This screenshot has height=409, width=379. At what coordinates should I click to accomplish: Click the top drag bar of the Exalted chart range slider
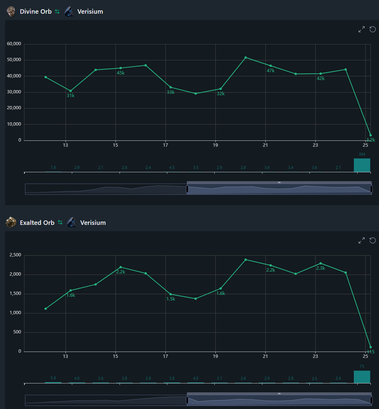pos(279,393)
